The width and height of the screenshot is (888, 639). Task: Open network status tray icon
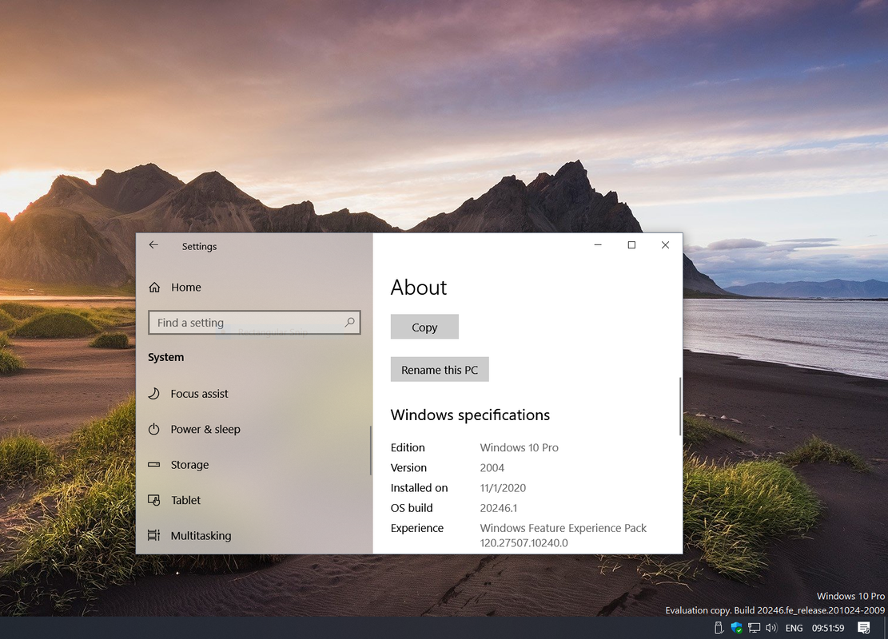click(x=754, y=628)
